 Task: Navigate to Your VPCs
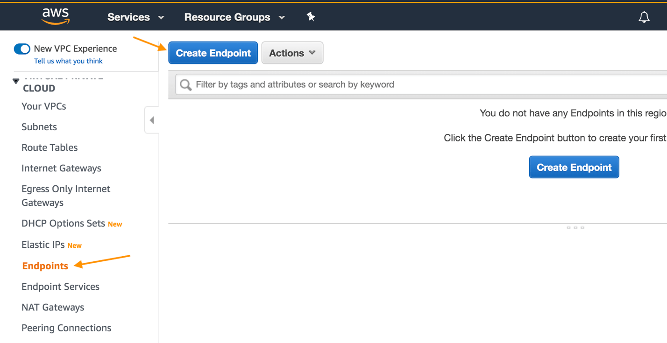click(43, 106)
